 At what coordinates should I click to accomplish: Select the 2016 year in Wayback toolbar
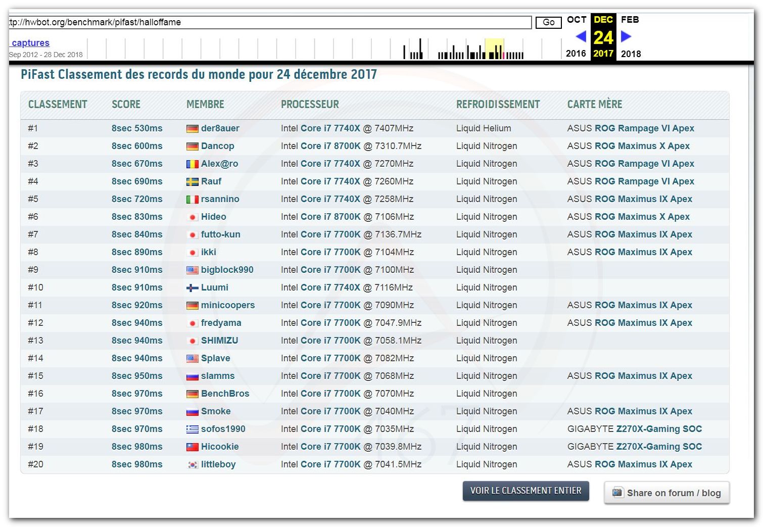[576, 54]
